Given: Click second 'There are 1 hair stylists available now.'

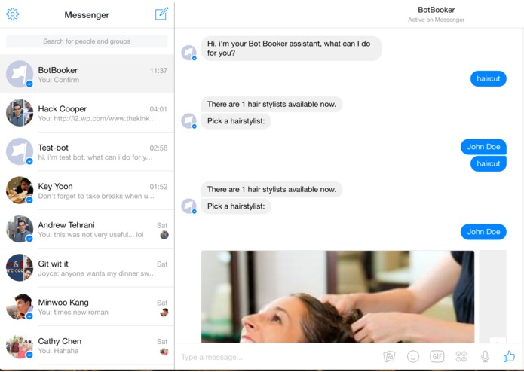Looking at the screenshot, I should click(x=271, y=189).
